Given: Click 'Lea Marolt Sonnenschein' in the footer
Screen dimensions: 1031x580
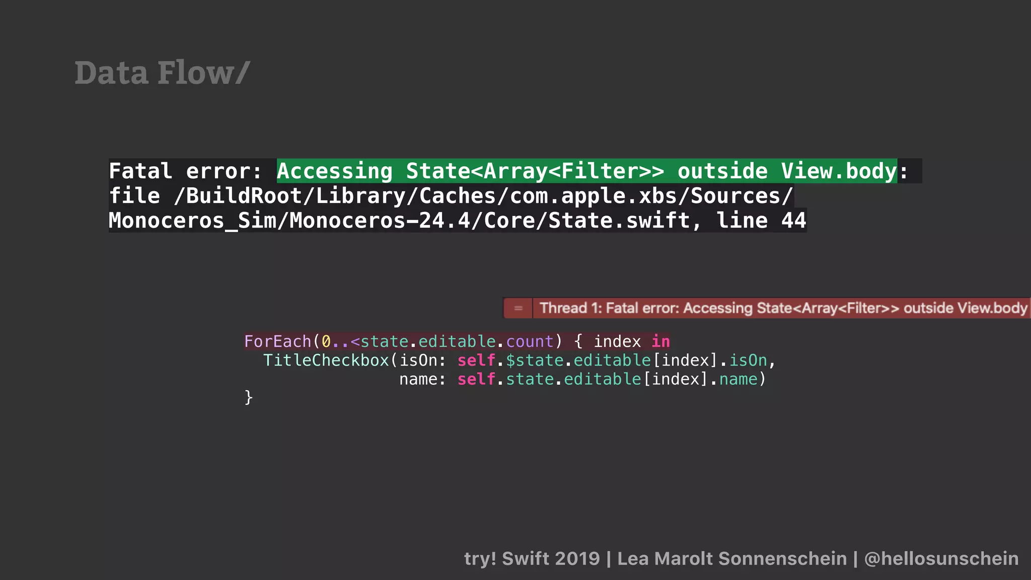Looking at the screenshot, I should pos(732,558).
